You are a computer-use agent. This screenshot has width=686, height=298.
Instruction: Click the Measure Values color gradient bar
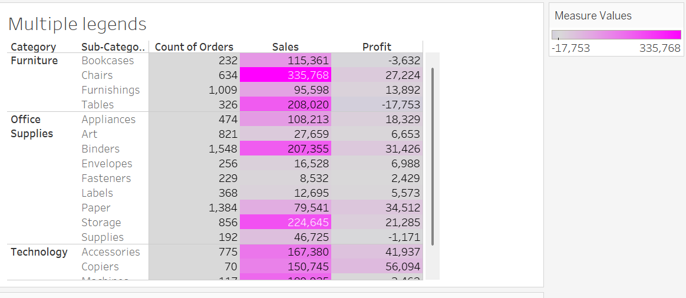point(616,35)
